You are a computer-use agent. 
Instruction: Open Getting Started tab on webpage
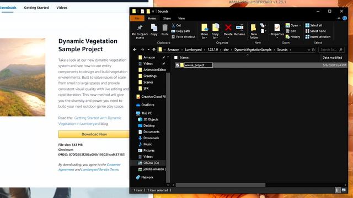point(36,8)
